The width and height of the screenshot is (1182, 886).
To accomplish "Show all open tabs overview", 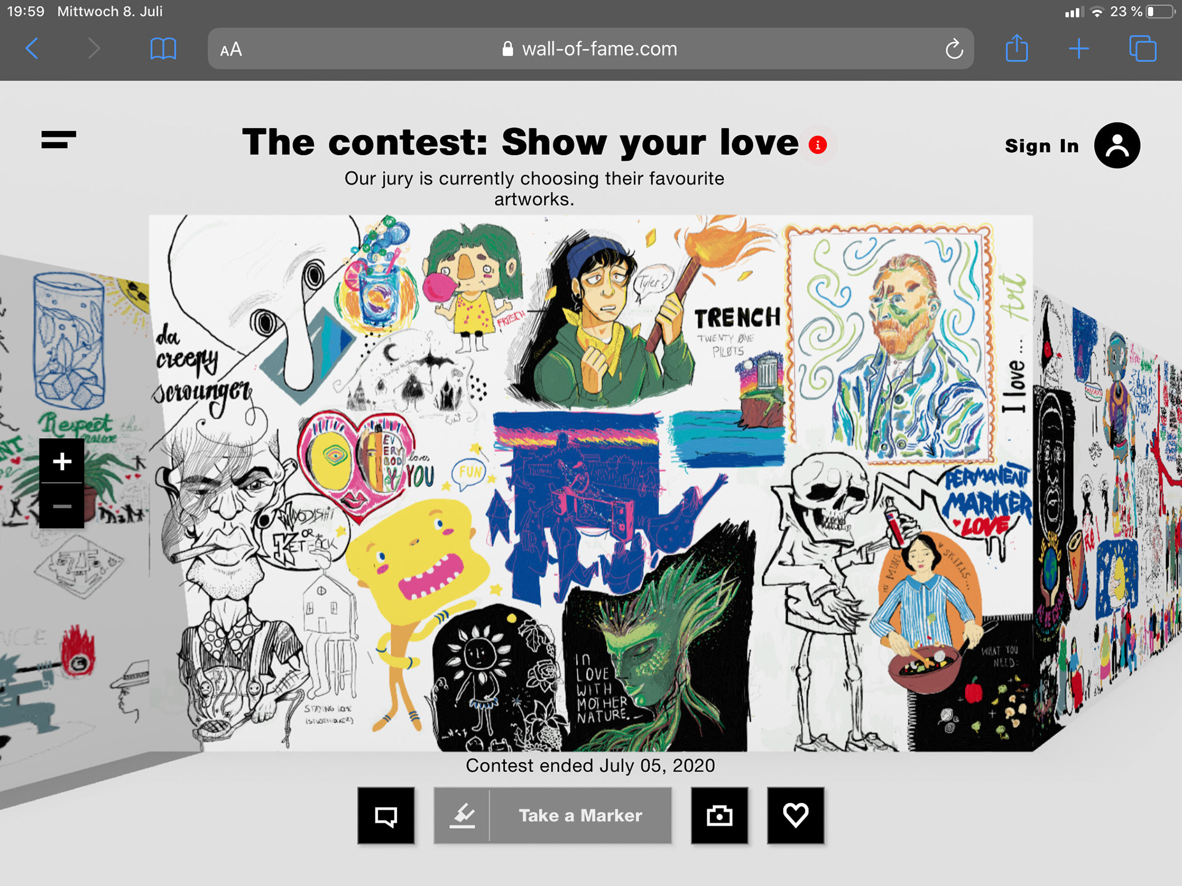I will tap(1143, 49).
